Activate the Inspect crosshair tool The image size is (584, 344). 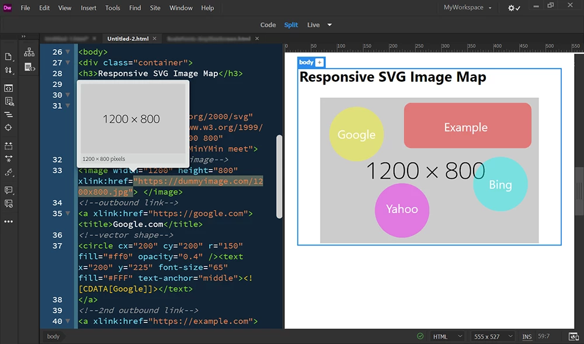coord(8,128)
